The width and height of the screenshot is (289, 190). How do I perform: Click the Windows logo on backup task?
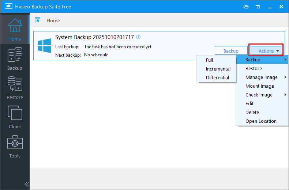[44, 46]
